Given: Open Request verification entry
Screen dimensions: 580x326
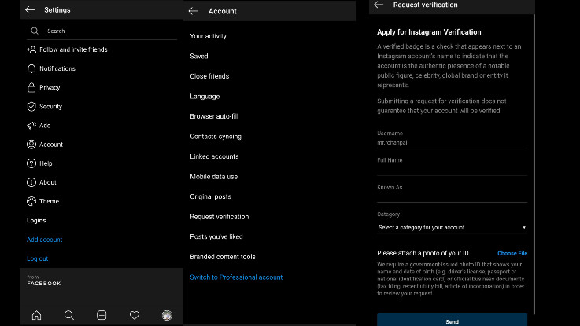Looking at the screenshot, I should pos(220,217).
